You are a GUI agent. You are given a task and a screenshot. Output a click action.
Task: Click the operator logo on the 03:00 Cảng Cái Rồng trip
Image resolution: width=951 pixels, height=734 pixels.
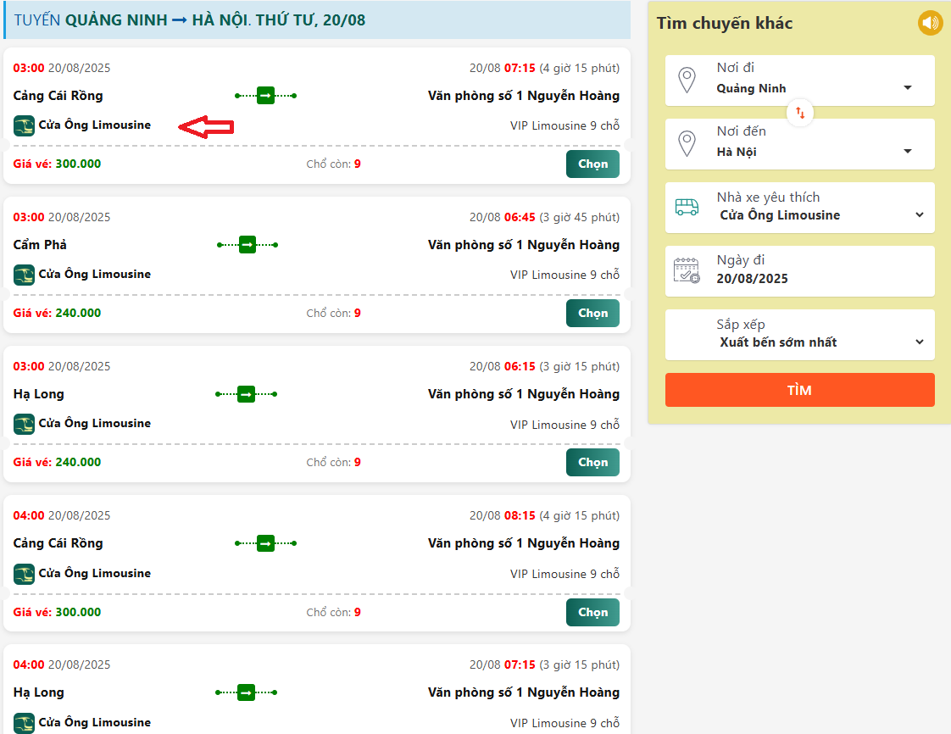(24, 125)
